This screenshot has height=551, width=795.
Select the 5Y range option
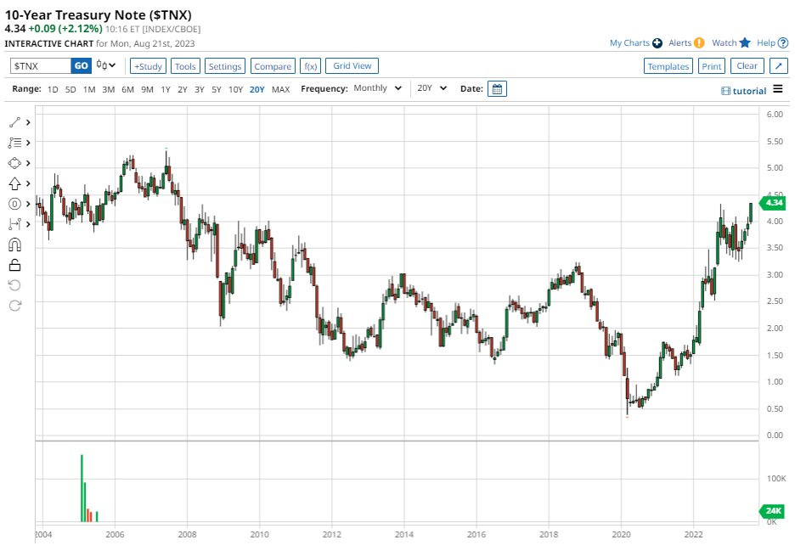click(217, 89)
